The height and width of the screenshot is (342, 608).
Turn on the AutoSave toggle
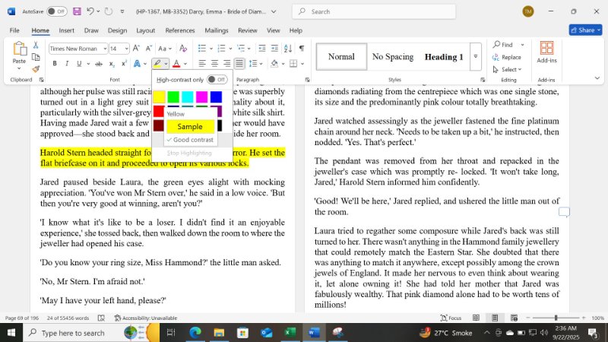56,11
